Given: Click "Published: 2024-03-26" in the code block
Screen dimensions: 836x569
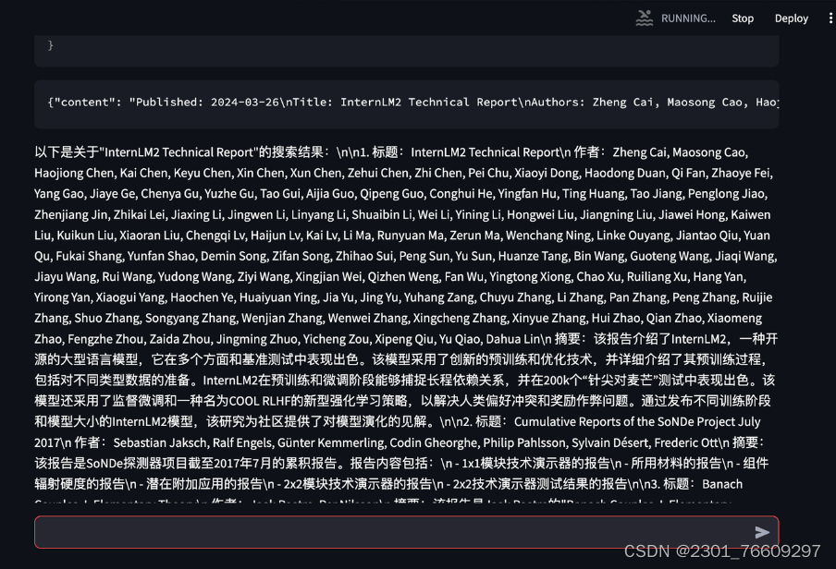Looking at the screenshot, I should [207, 102].
